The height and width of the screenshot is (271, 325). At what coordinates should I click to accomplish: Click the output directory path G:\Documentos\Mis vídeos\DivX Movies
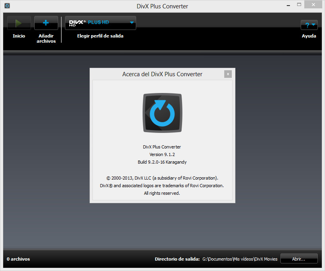coord(240,259)
